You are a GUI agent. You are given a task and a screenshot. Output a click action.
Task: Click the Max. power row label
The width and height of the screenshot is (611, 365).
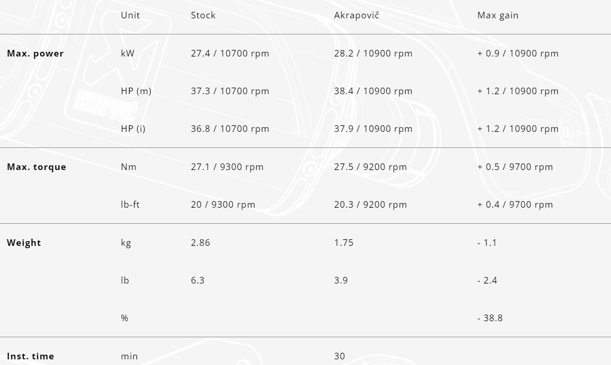coord(35,54)
